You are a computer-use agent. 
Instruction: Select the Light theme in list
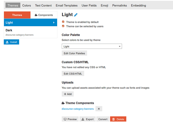pos(30,22)
